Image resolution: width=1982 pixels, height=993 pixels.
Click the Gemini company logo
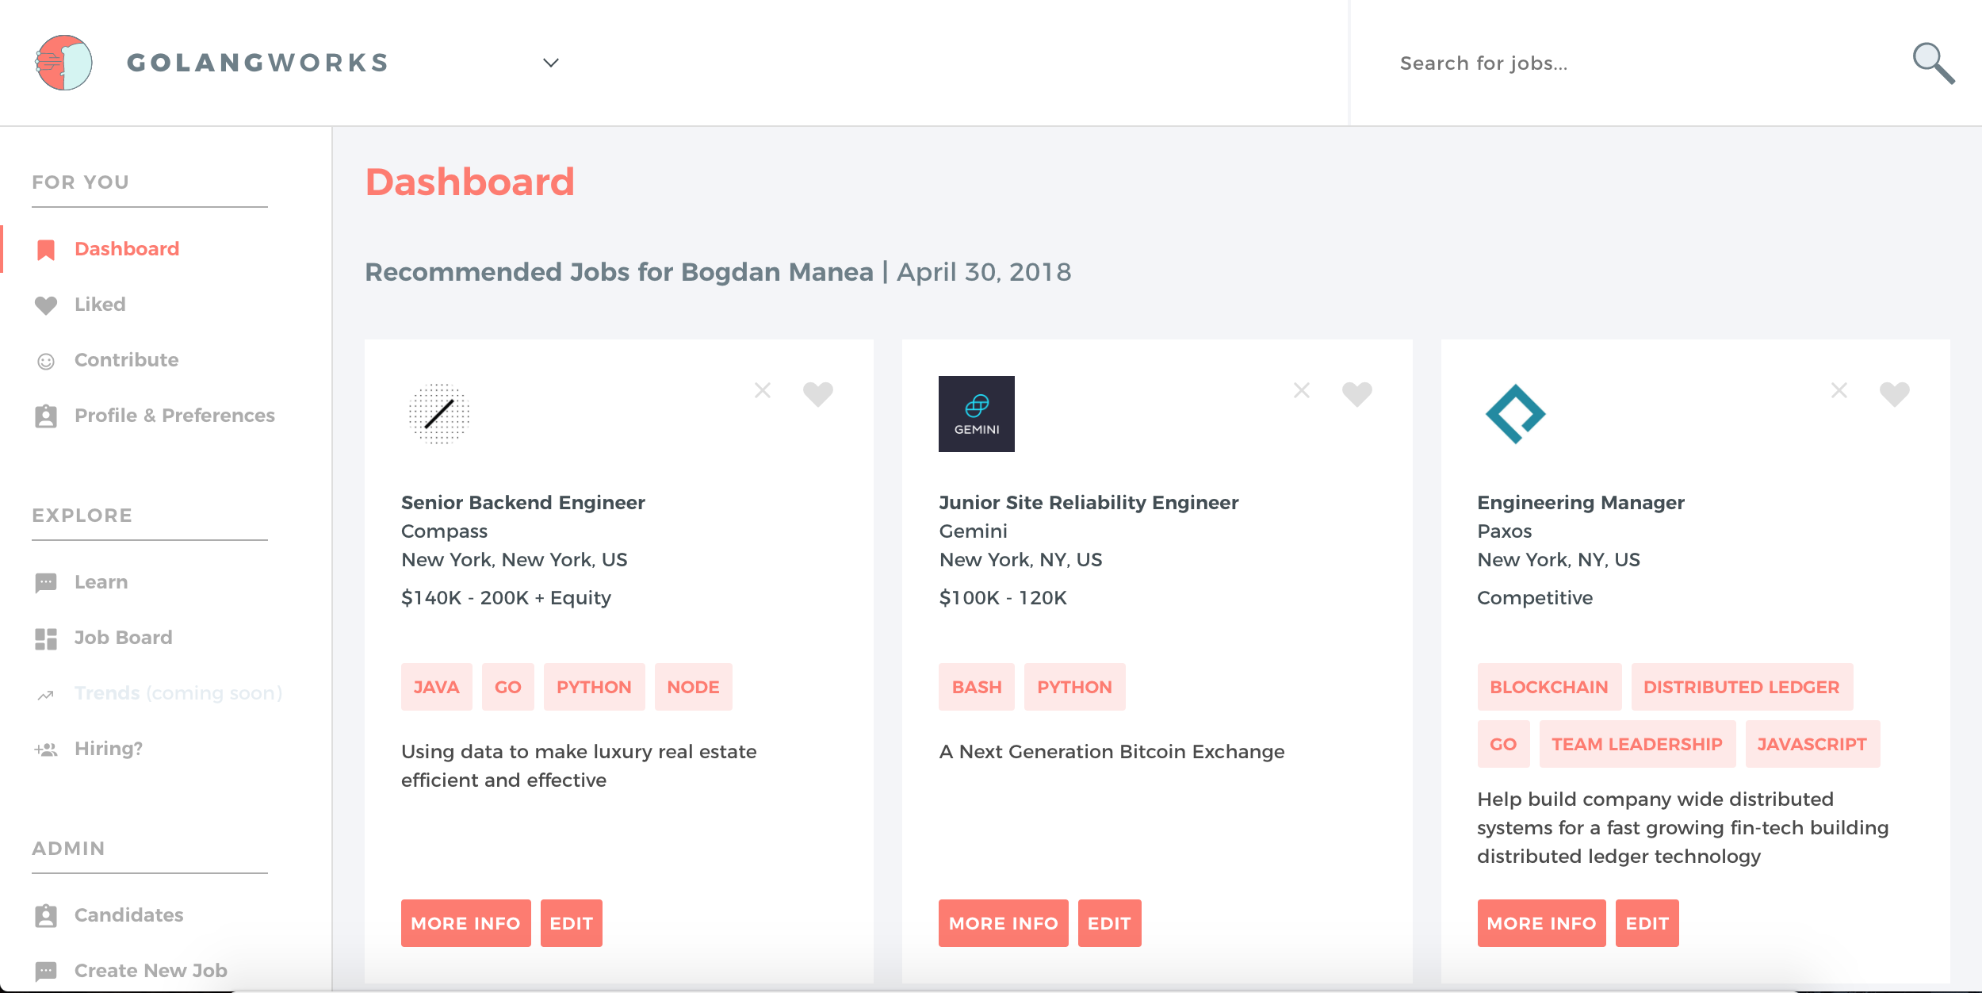click(x=976, y=414)
